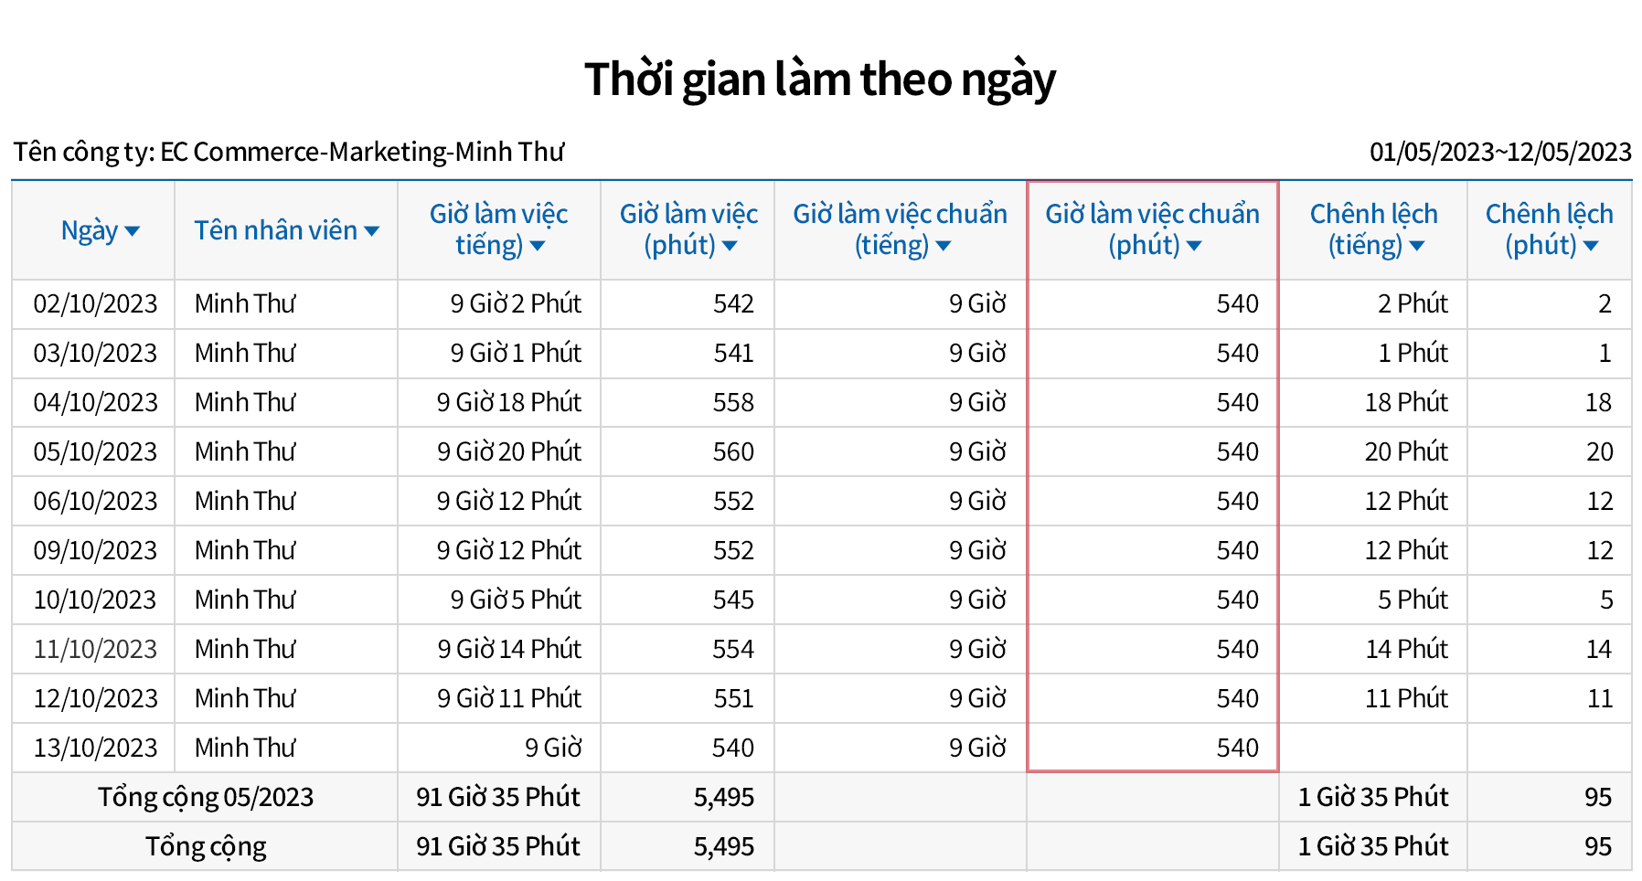Image resolution: width=1642 pixels, height=881 pixels.
Task: Select the 560 working minutes cell
Action: (x=733, y=451)
